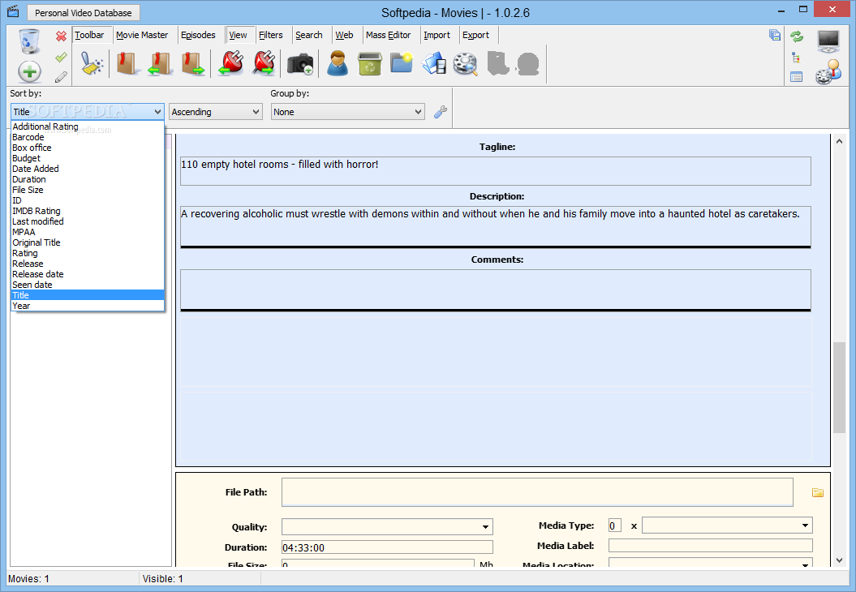Viewport: 856px width, 592px height.
Task: Click the new folder icon
Action: pos(402,62)
